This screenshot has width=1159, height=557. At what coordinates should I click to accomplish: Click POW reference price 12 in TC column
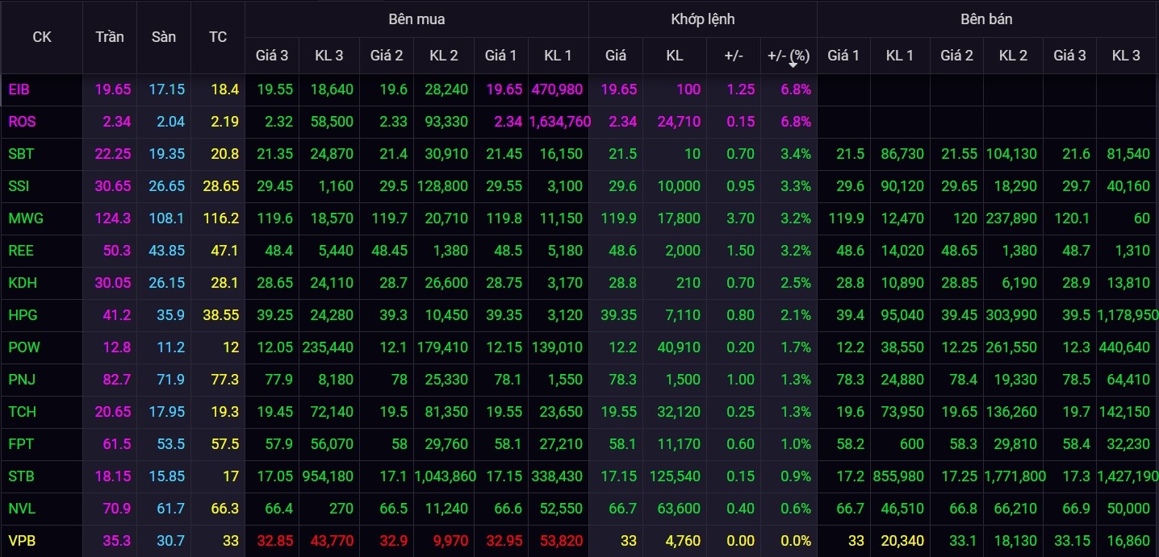231,347
